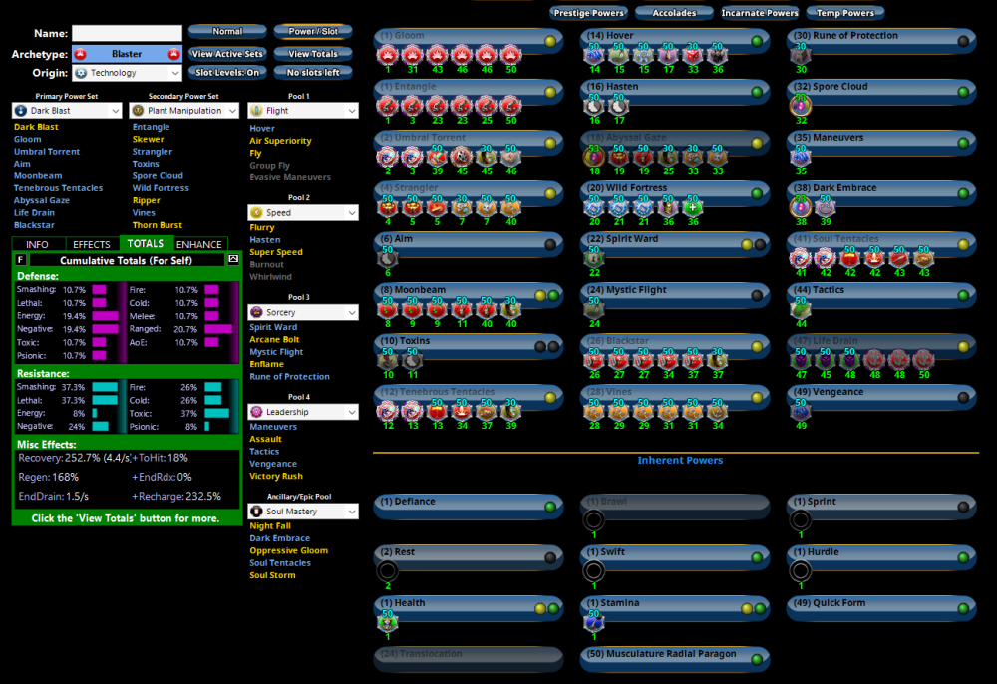
Task: Click the Health power icon
Action: click(x=389, y=625)
